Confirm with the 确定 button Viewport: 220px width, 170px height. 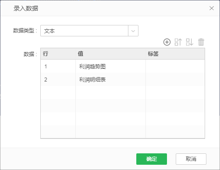[152, 159]
